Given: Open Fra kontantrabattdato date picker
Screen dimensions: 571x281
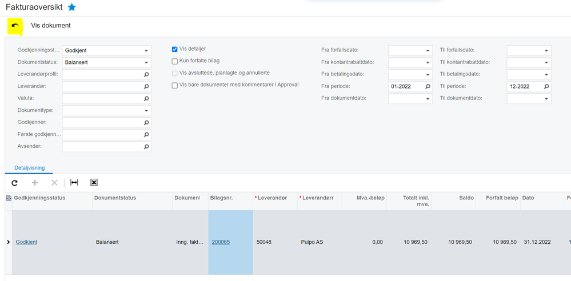Looking at the screenshot, I should click(428, 63).
